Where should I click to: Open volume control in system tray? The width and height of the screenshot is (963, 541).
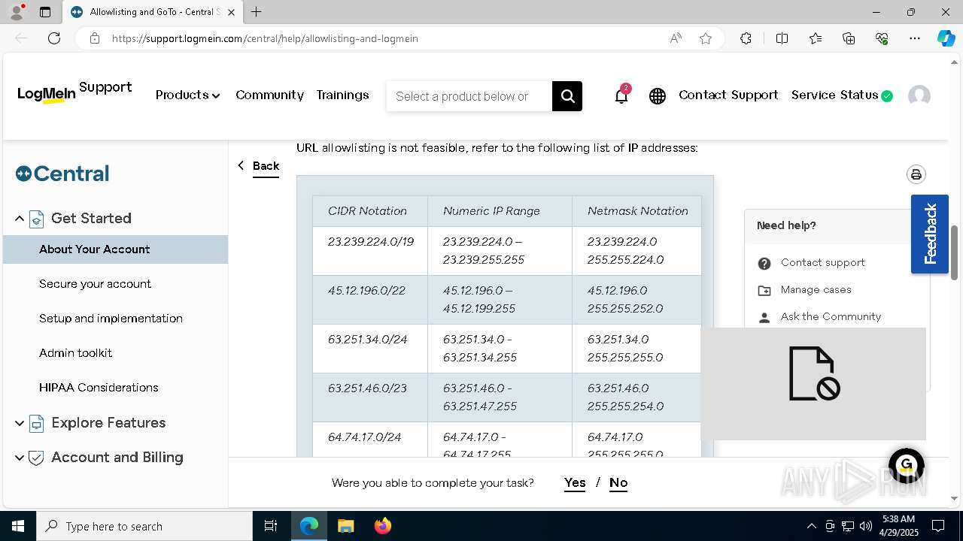(x=865, y=526)
